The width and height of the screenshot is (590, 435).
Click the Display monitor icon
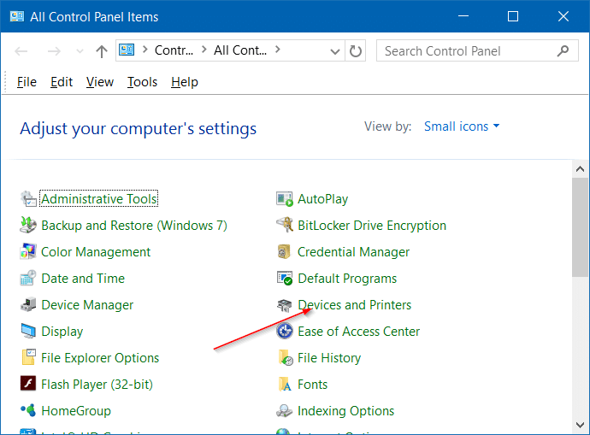pyautogui.click(x=28, y=332)
